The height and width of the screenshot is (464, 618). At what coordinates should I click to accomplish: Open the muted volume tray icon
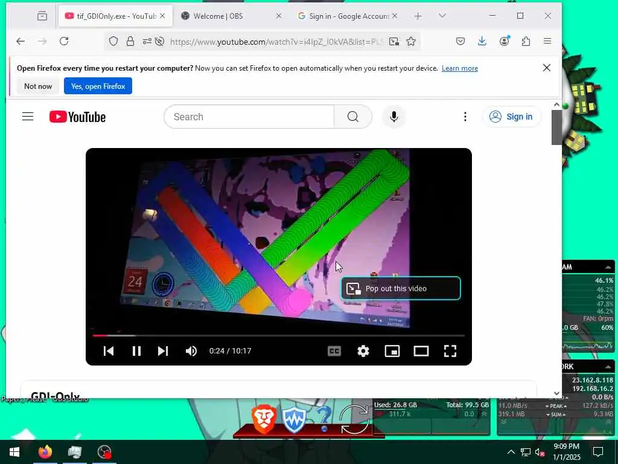(540, 452)
